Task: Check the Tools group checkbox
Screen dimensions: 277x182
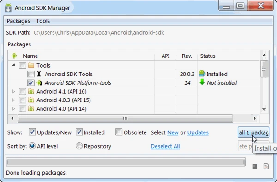Action: point(23,65)
